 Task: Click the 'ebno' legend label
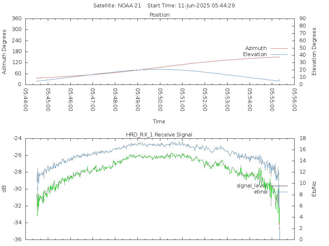261,192
